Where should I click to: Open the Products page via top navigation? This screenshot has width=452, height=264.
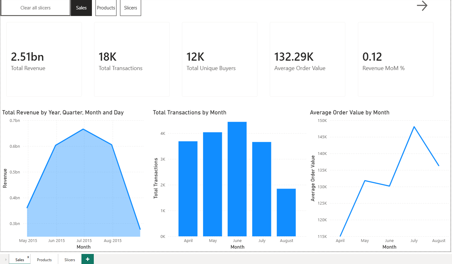point(106,8)
